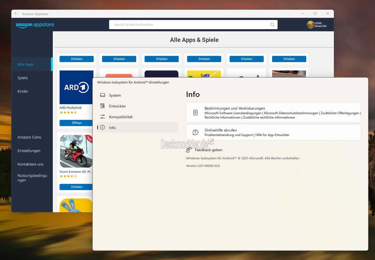Select Alle Apps in Appstore sidebar
375x260 pixels.
coord(32,64)
